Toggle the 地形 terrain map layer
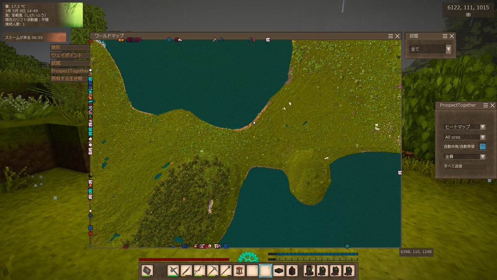 (70, 47)
